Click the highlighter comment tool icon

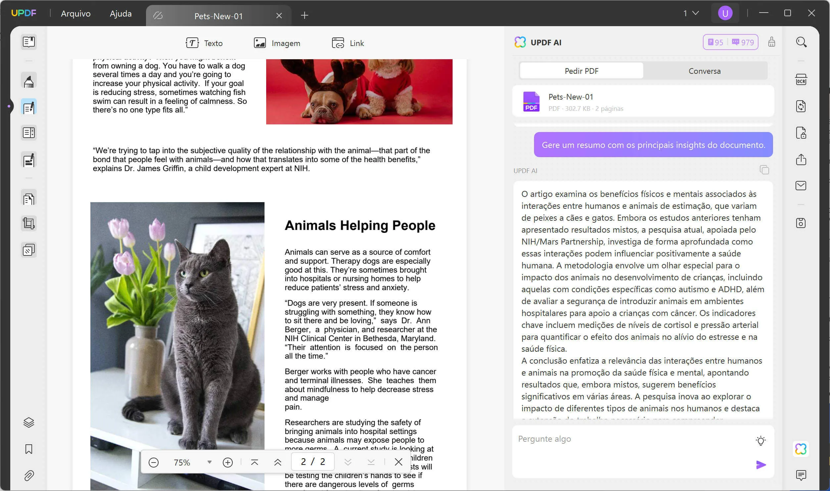point(29,81)
